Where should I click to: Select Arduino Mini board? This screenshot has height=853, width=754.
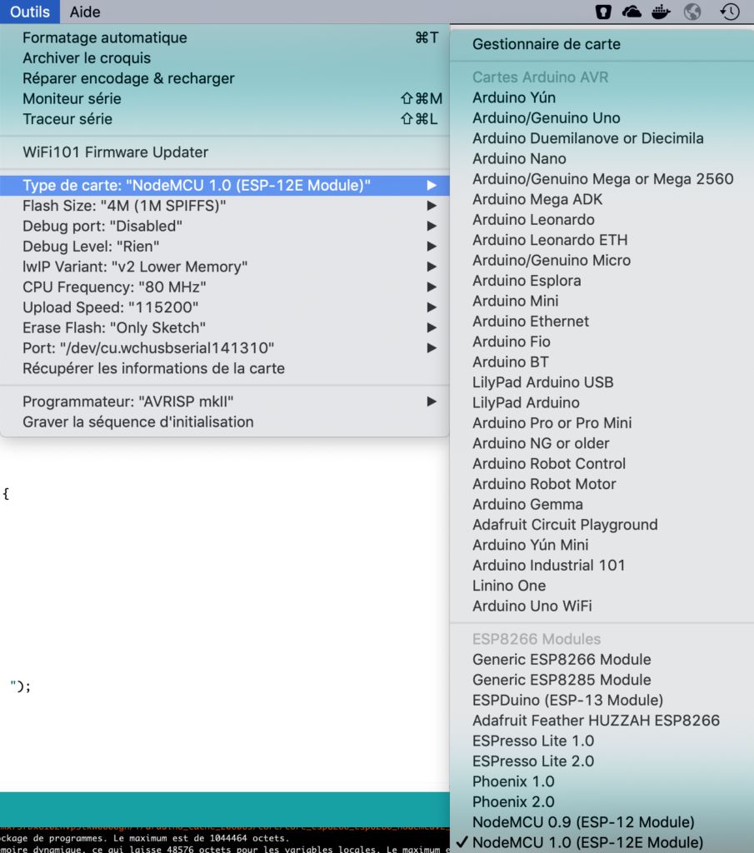(602, 301)
